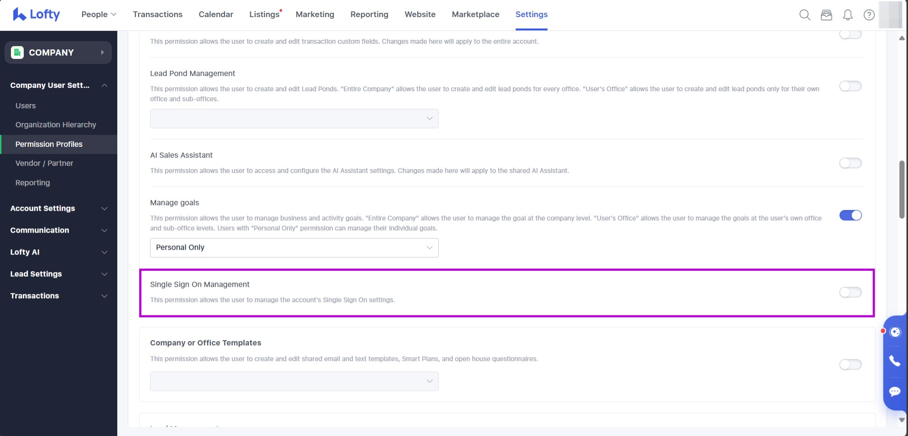The width and height of the screenshot is (908, 436).
Task: Go to the Marketing tab
Action: (x=315, y=14)
